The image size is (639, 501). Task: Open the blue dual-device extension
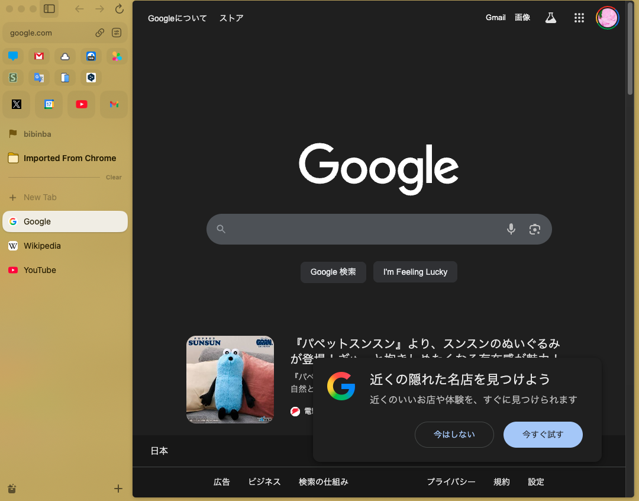(65, 78)
